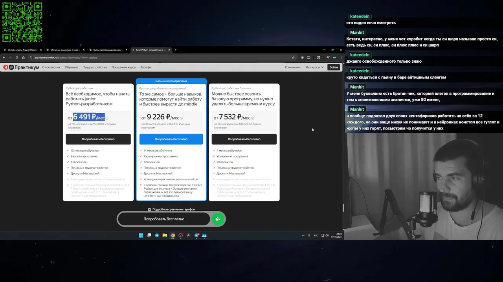Close the Обучение аналитике tab
Screen dimensions: 503x282
pos(84,50)
